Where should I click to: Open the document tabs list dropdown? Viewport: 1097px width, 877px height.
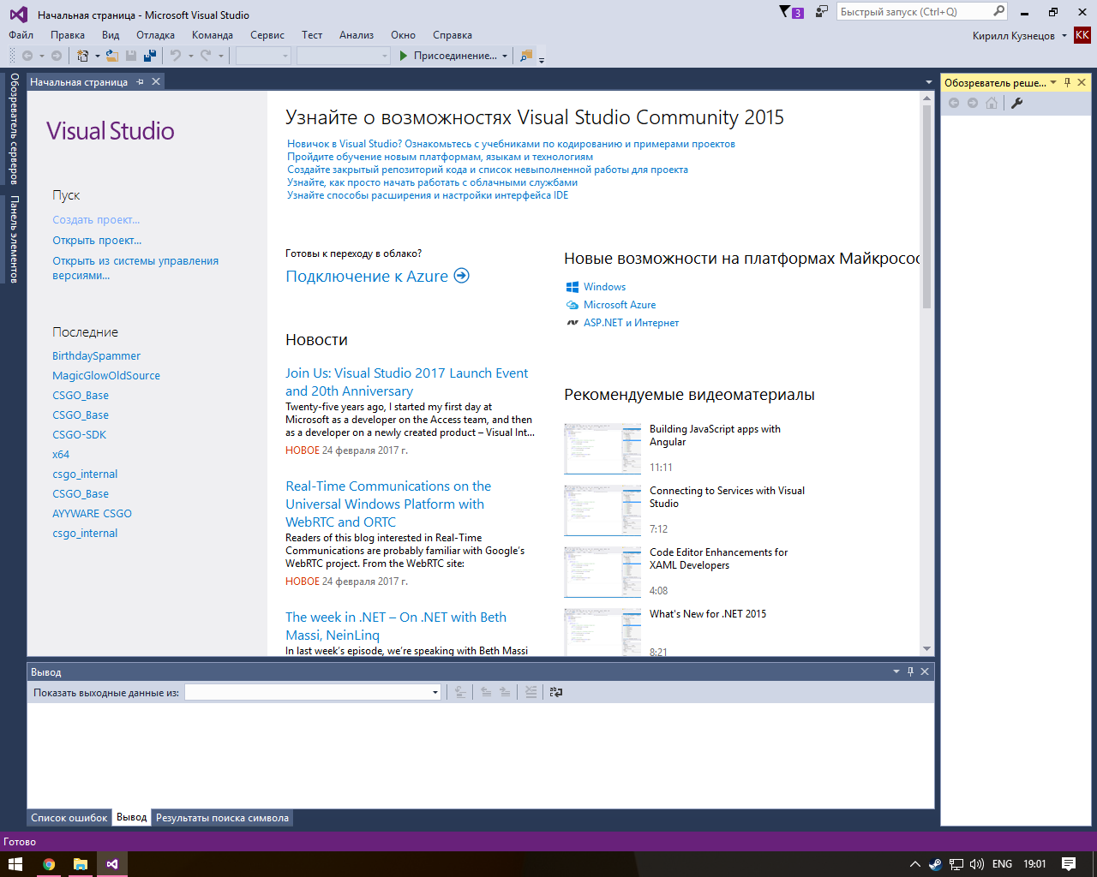928,82
